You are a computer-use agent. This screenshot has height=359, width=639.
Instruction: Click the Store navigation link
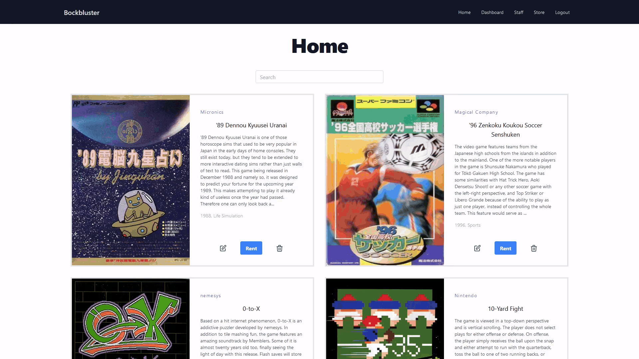[x=539, y=12]
